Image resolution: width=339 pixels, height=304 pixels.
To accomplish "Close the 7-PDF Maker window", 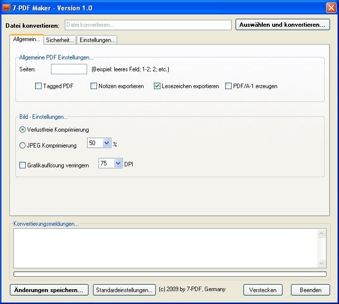I will [331, 8].
